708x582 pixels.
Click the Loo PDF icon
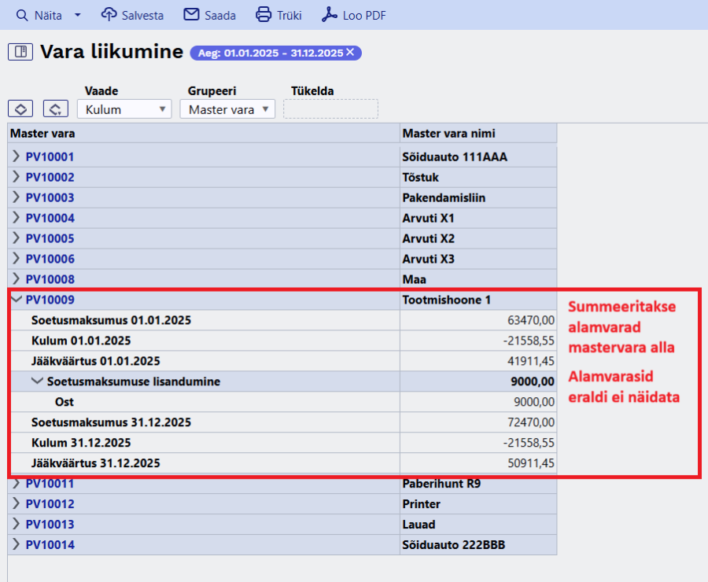click(329, 14)
